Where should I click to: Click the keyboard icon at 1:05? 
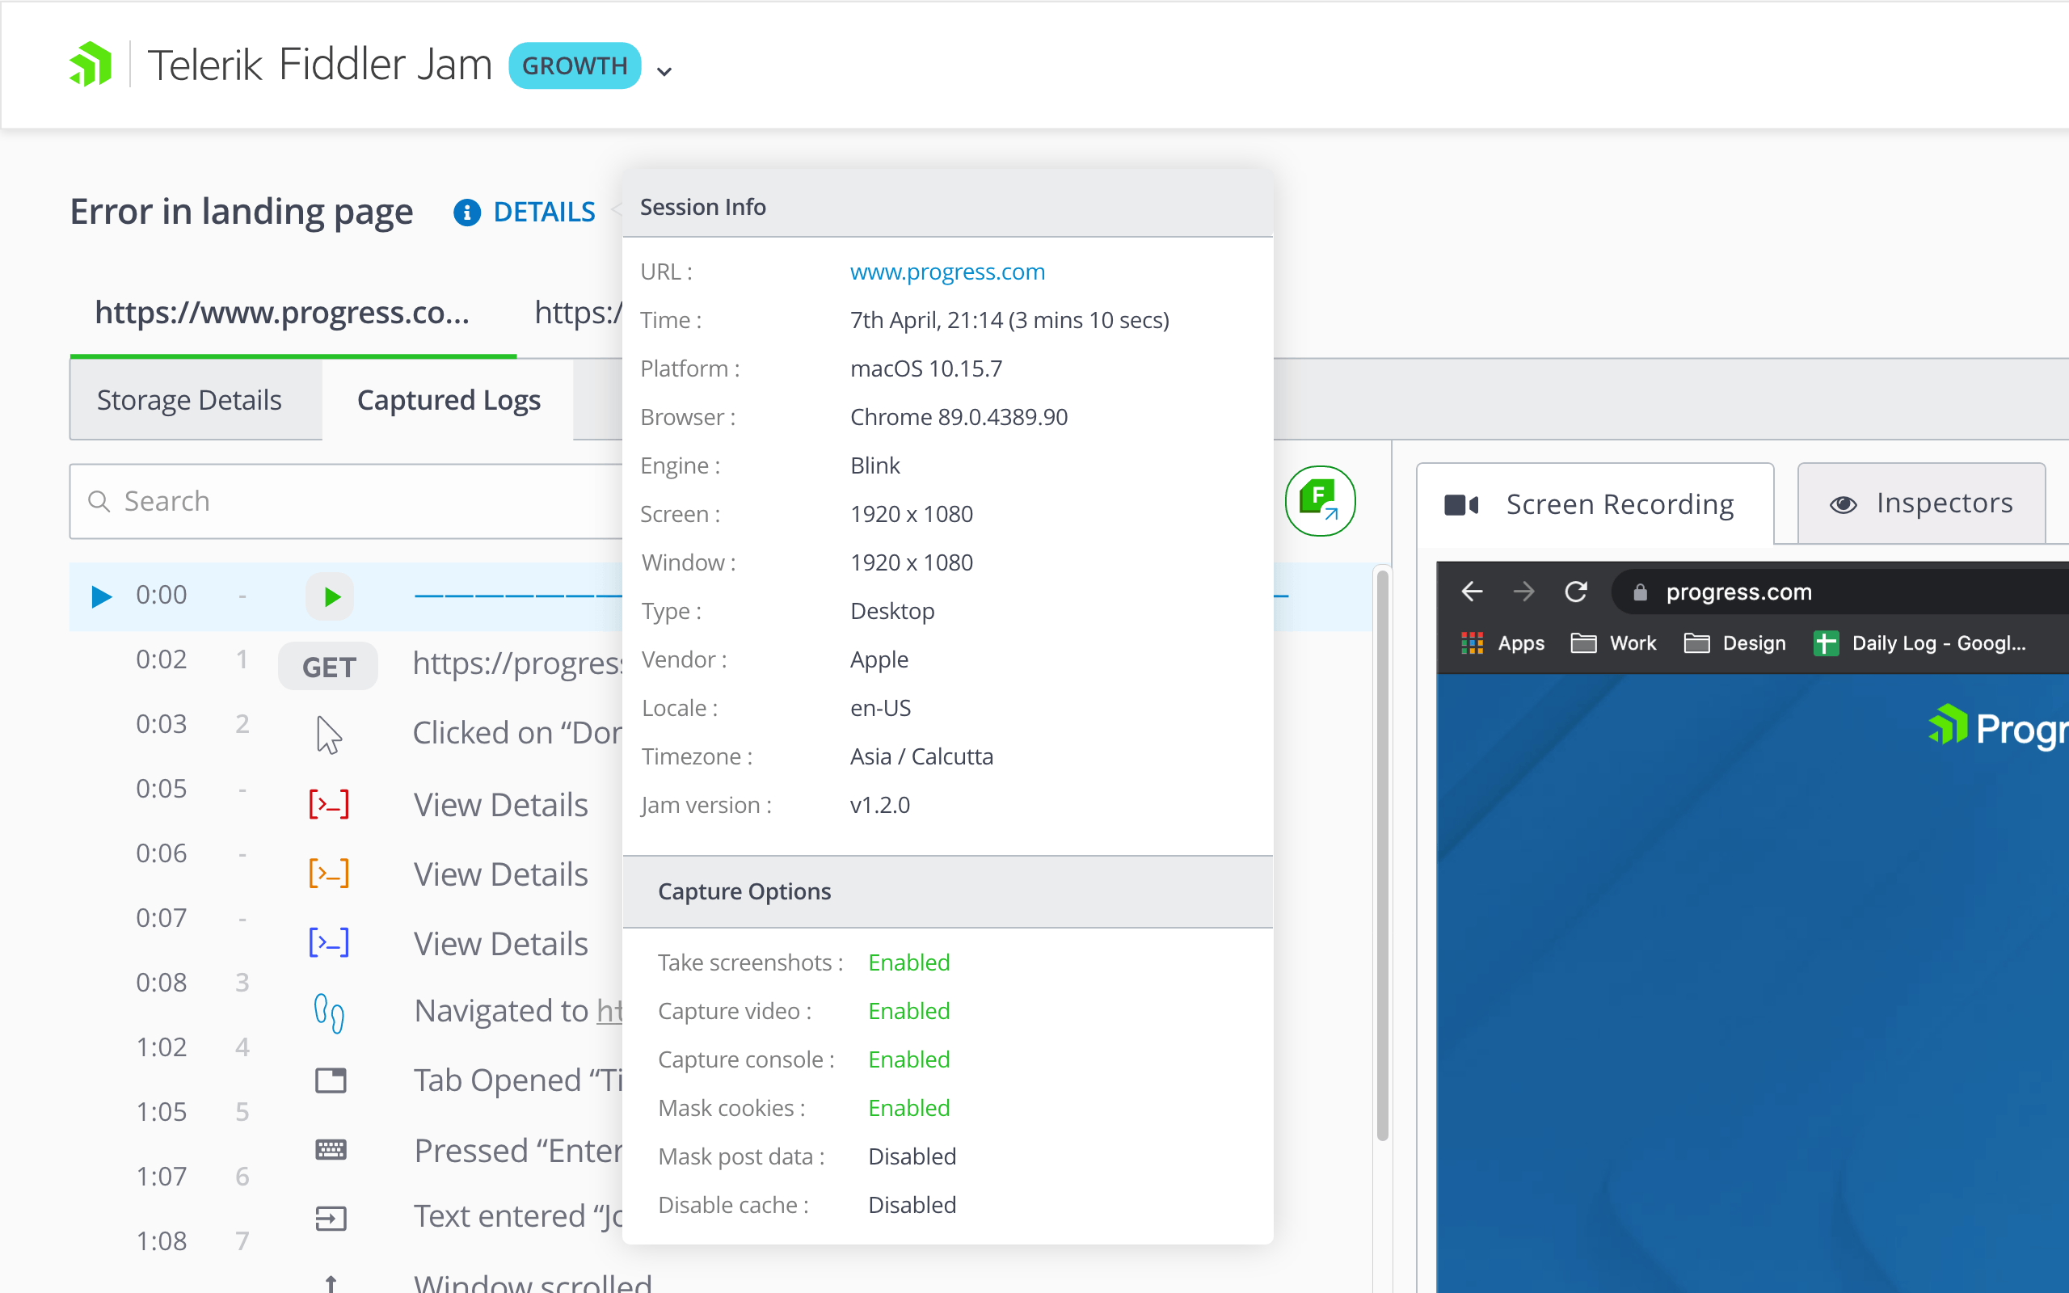(331, 1149)
